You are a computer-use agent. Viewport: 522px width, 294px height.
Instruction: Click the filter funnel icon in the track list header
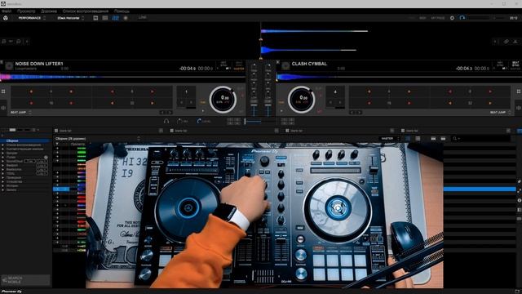point(57,145)
